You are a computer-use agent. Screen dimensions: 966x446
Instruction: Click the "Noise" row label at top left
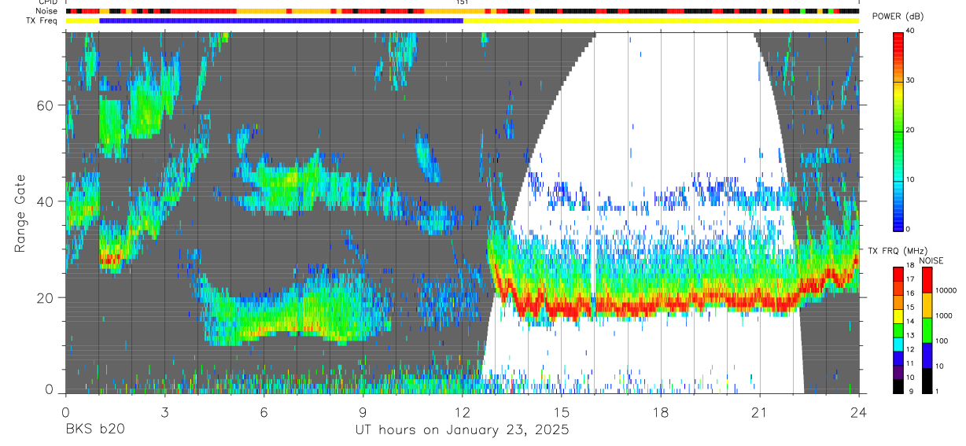tap(47, 11)
